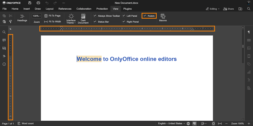The image size is (253, 126).
Task: Open the Insert tab
Action: point(27,9)
